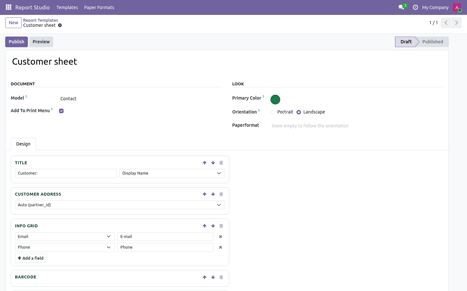Open the gear actions menu beside Customer sheet
Screen dimensions: 467x291
[60, 25]
